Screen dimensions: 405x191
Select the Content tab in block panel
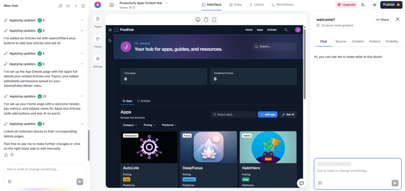(x=357, y=41)
